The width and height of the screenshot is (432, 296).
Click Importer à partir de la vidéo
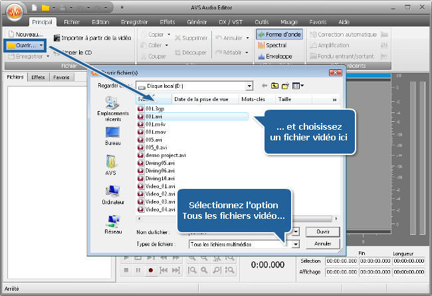[92, 38]
